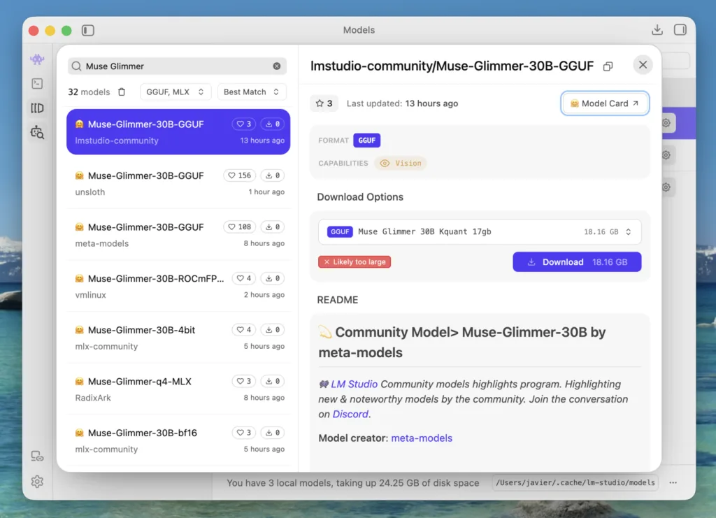Click download count badge on Muse-Glimmer-30B-4bit row
716x518 pixels.
pos(273,329)
